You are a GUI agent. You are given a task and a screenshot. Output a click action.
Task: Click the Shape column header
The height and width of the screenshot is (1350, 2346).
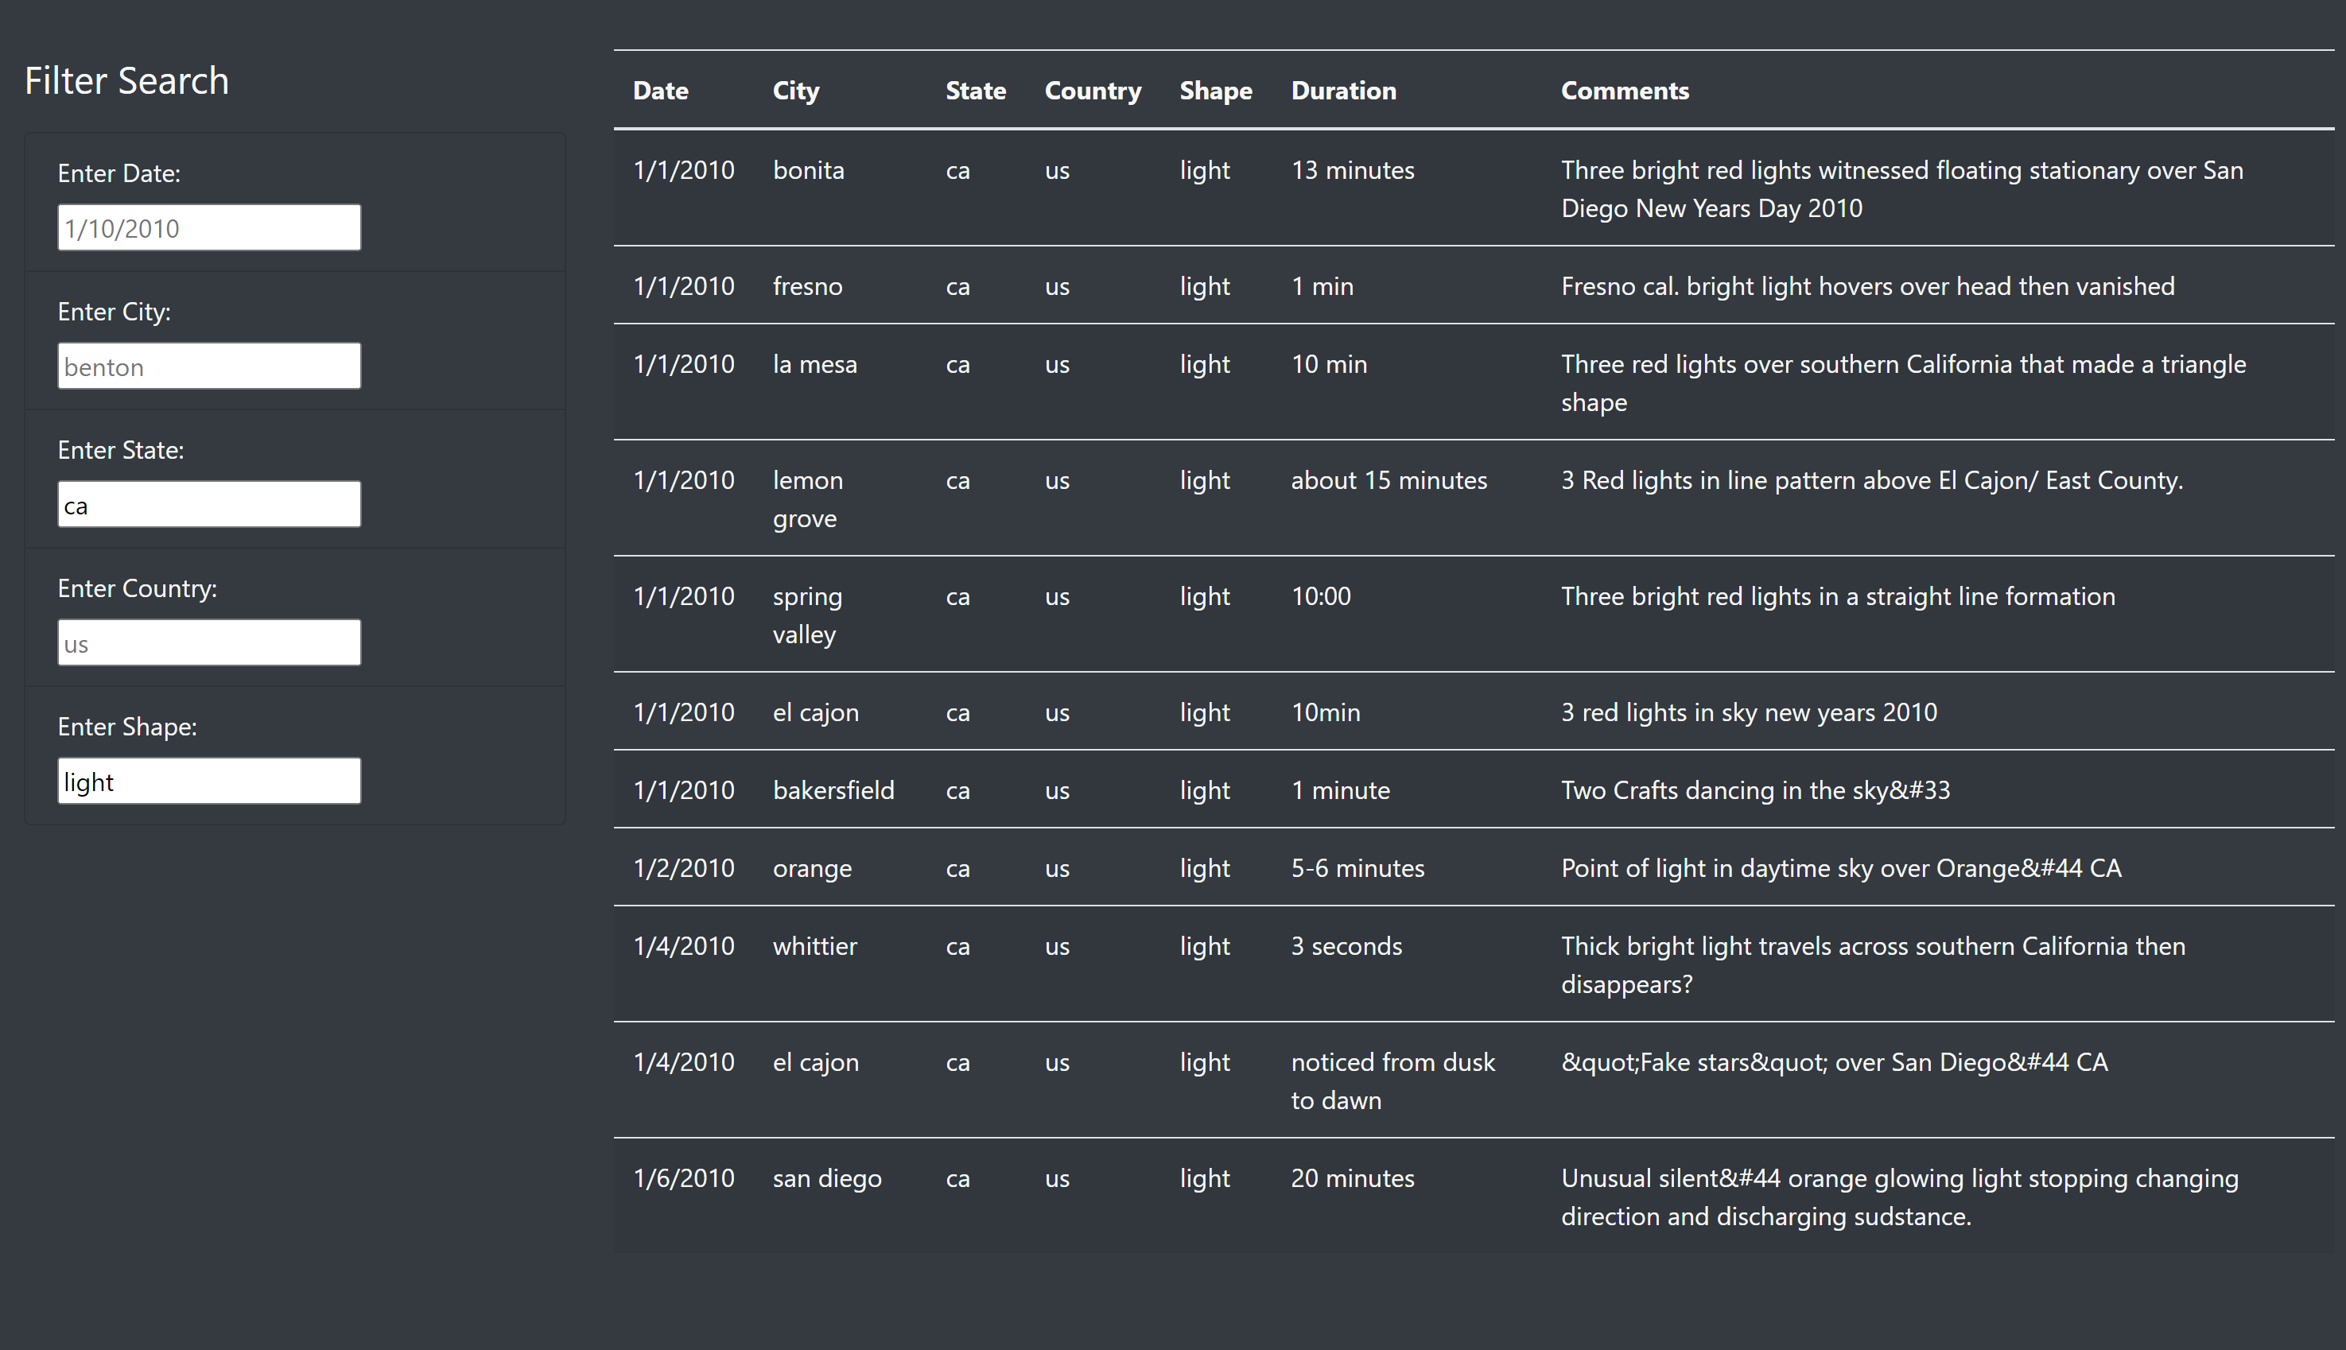pyautogui.click(x=1216, y=90)
